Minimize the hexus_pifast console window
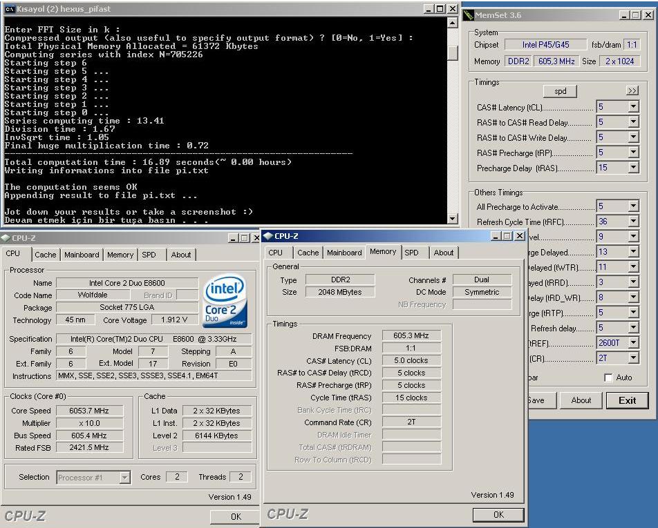Screen dimensions: 658x528 (429, 9)
